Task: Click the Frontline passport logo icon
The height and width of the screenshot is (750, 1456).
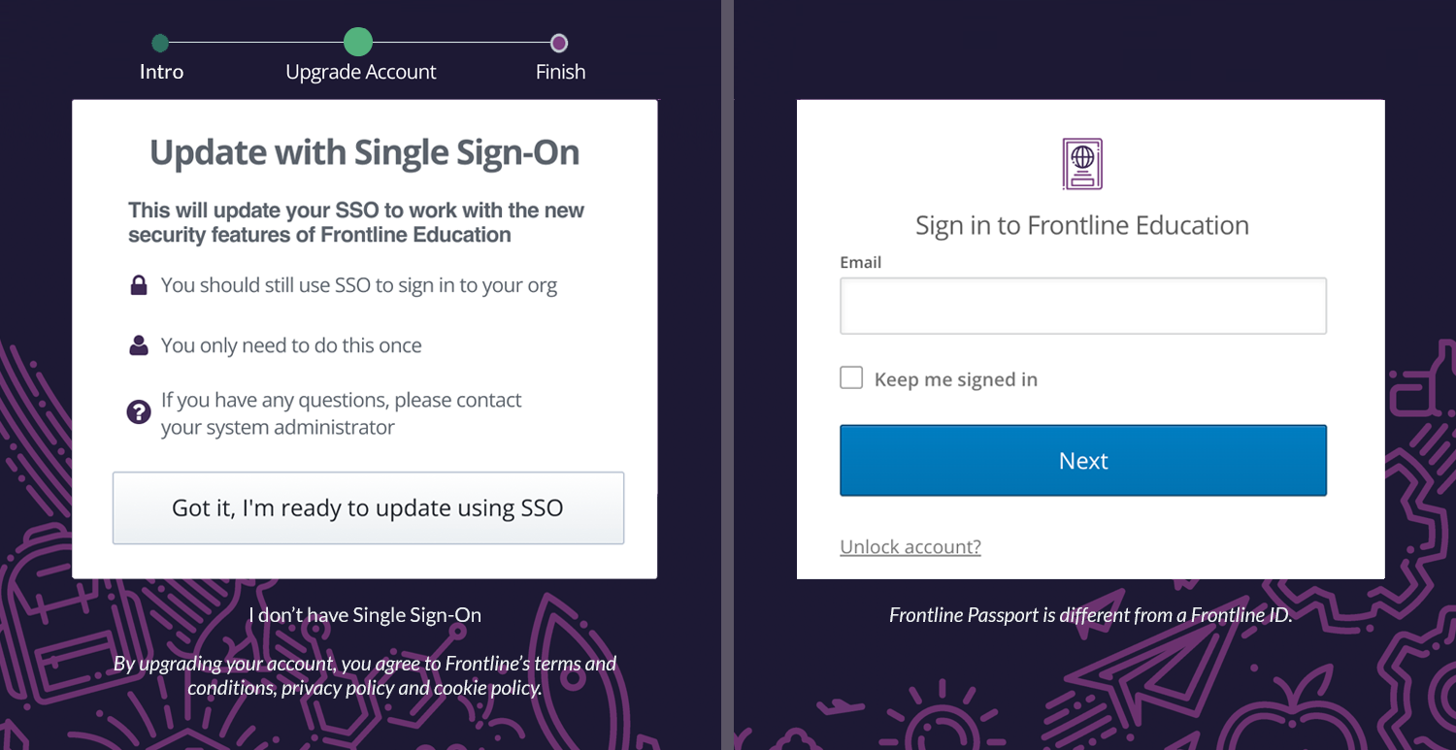Action: [x=1082, y=164]
